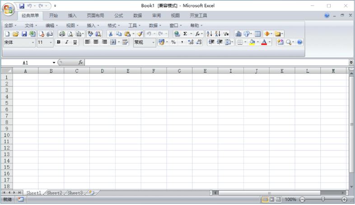The image size is (355, 205).
Task: Select the Sheet2 worksheet tab
Action: click(55, 193)
